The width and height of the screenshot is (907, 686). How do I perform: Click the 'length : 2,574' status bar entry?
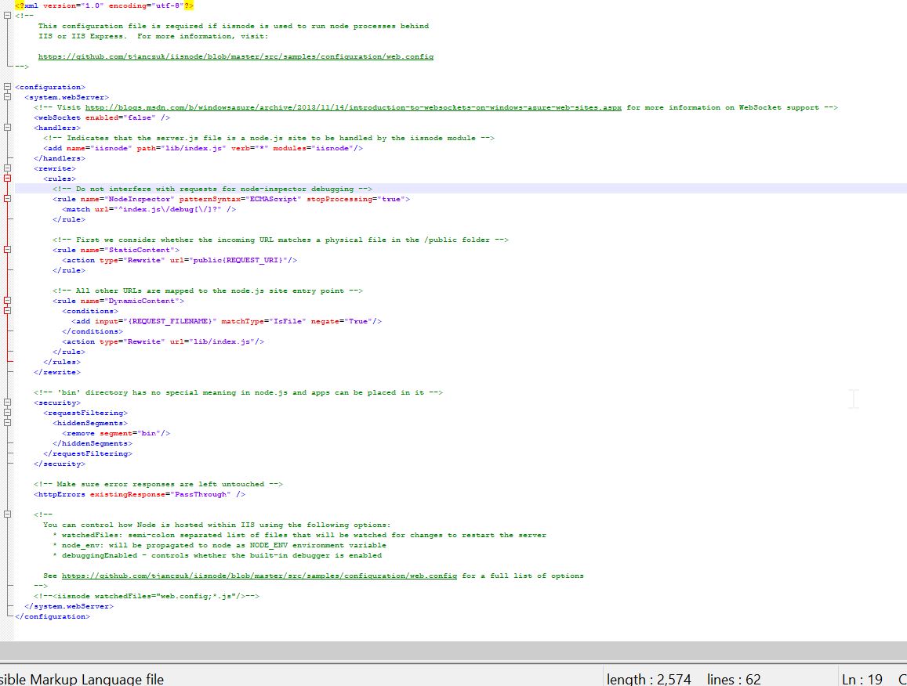(649, 679)
